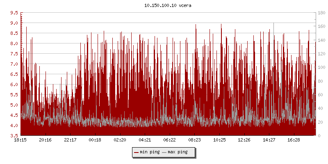Select the 08:23 time axis label
The height and width of the screenshot is (164, 328).
(x=194, y=140)
